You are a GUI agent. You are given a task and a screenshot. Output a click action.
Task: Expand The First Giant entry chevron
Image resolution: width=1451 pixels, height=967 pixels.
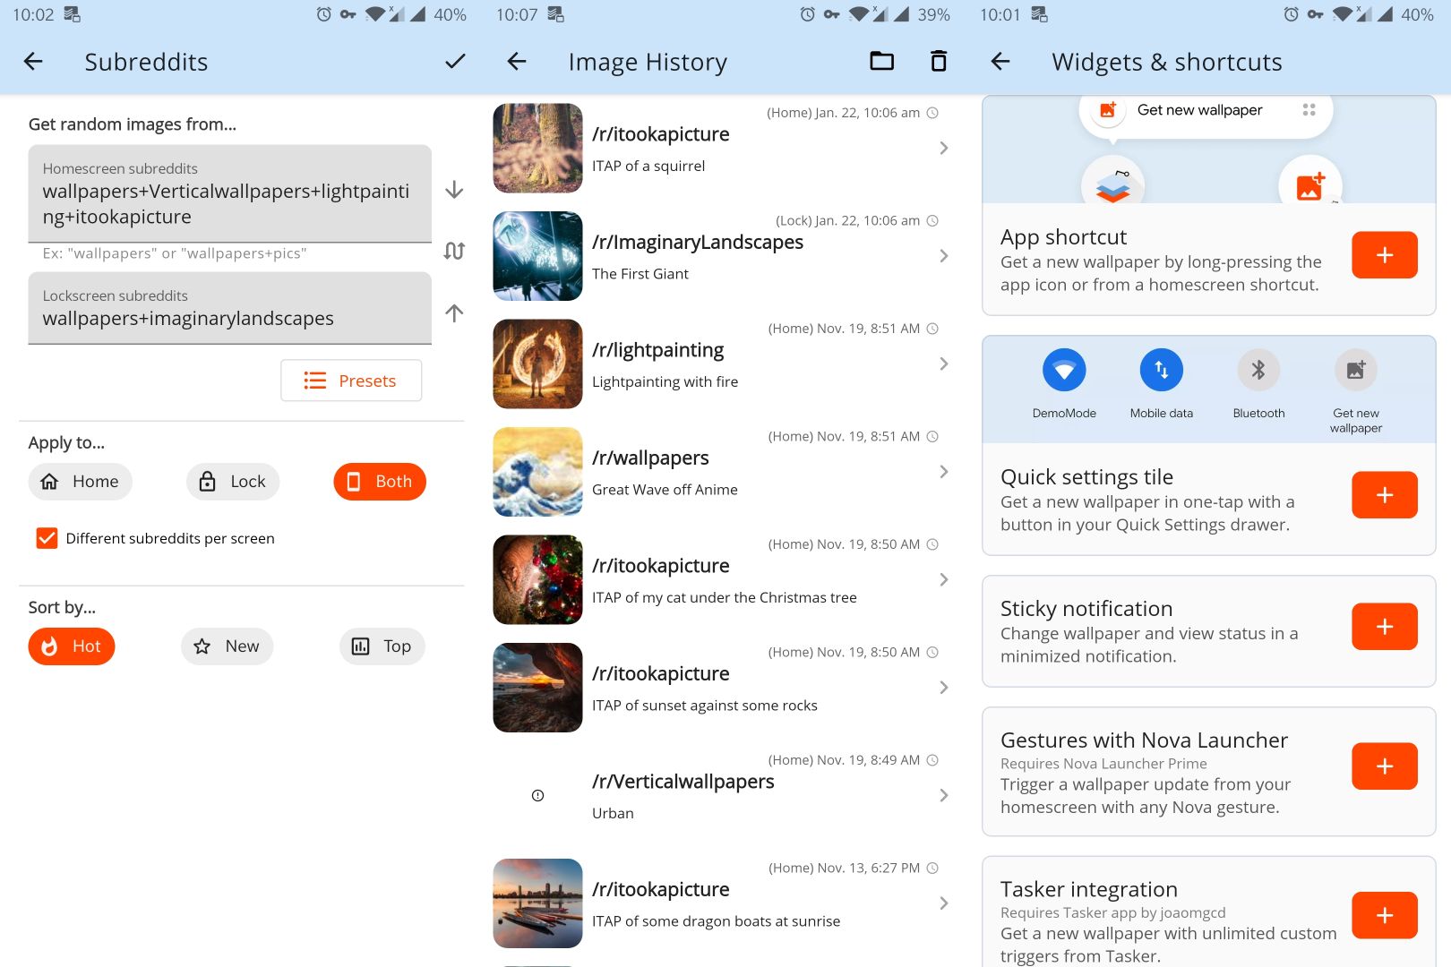point(943,256)
